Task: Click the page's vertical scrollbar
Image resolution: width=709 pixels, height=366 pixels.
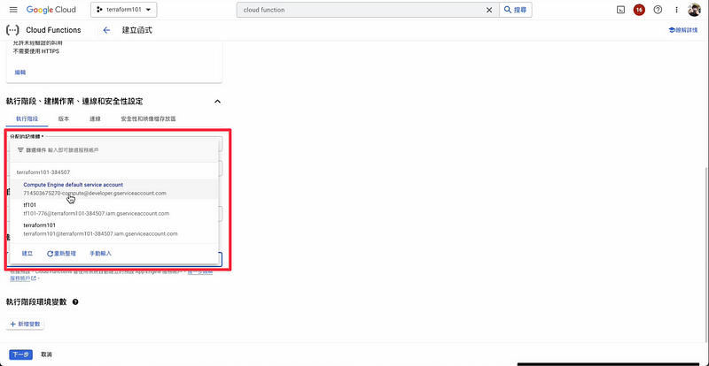Action: (x=705, y=253)
